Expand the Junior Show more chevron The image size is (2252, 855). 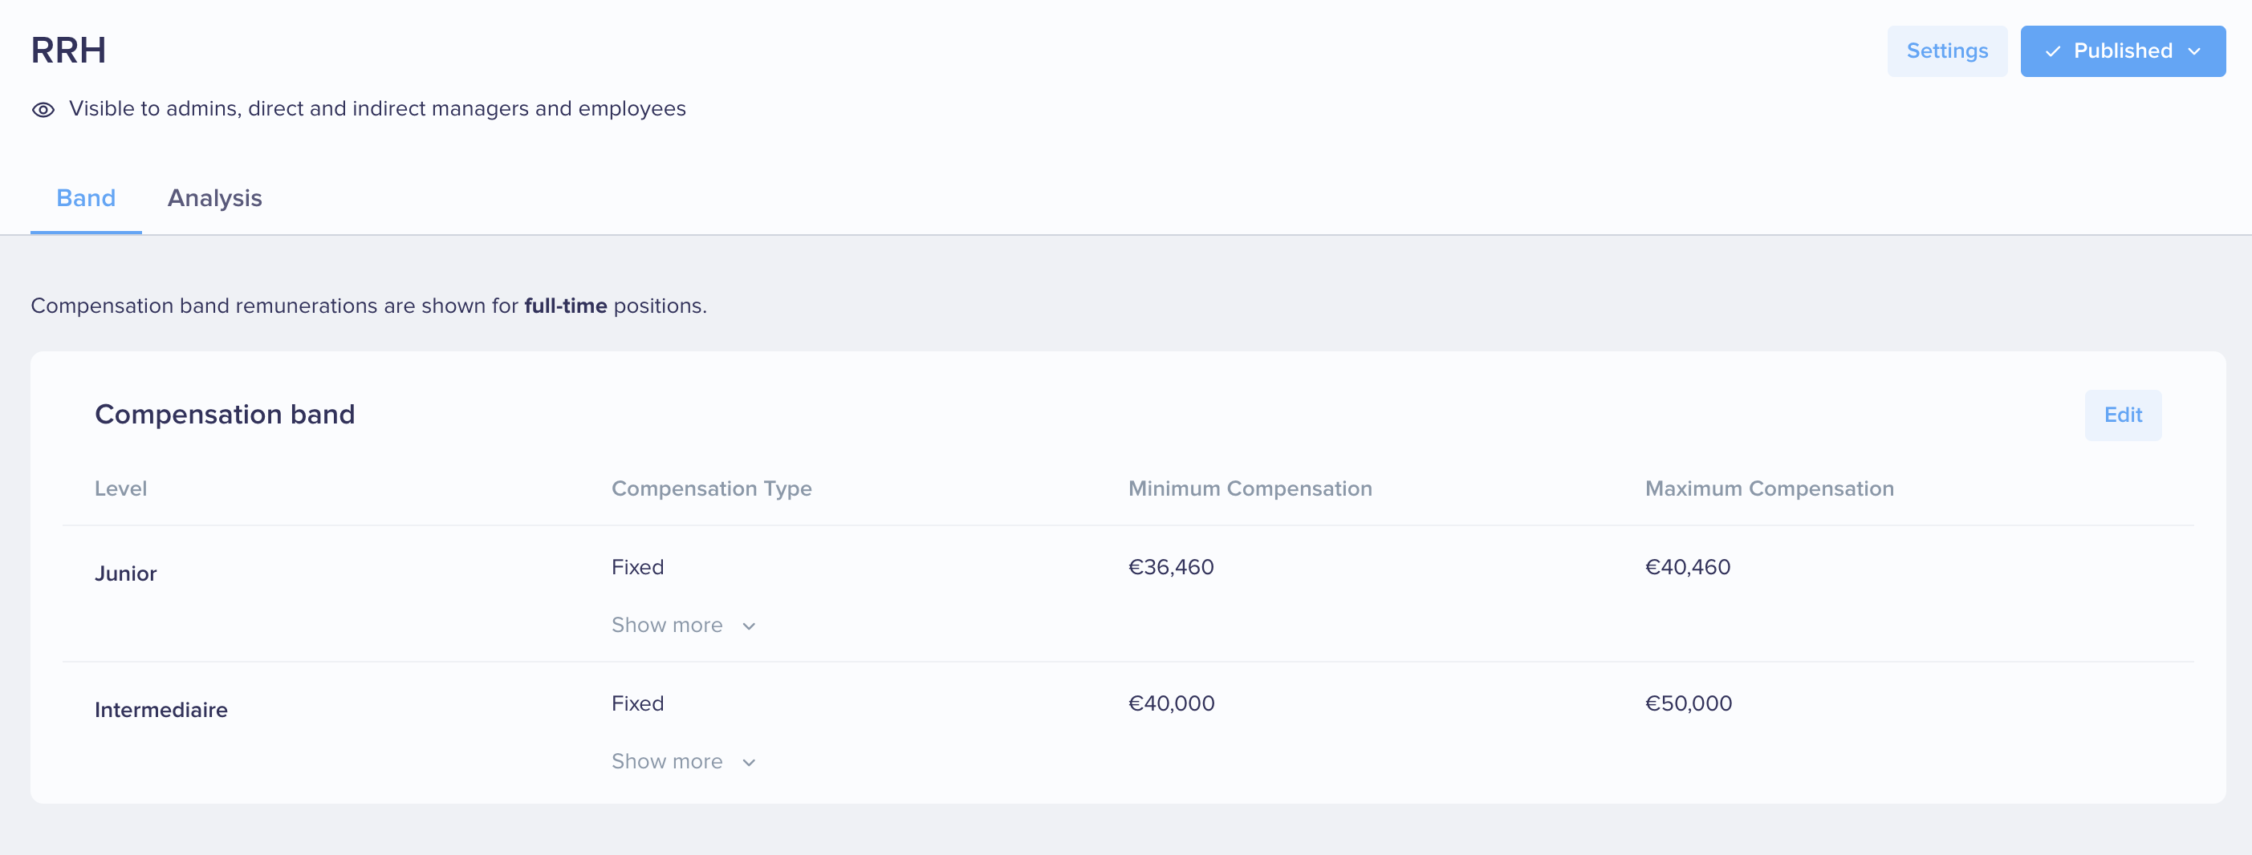coord(748,626)
